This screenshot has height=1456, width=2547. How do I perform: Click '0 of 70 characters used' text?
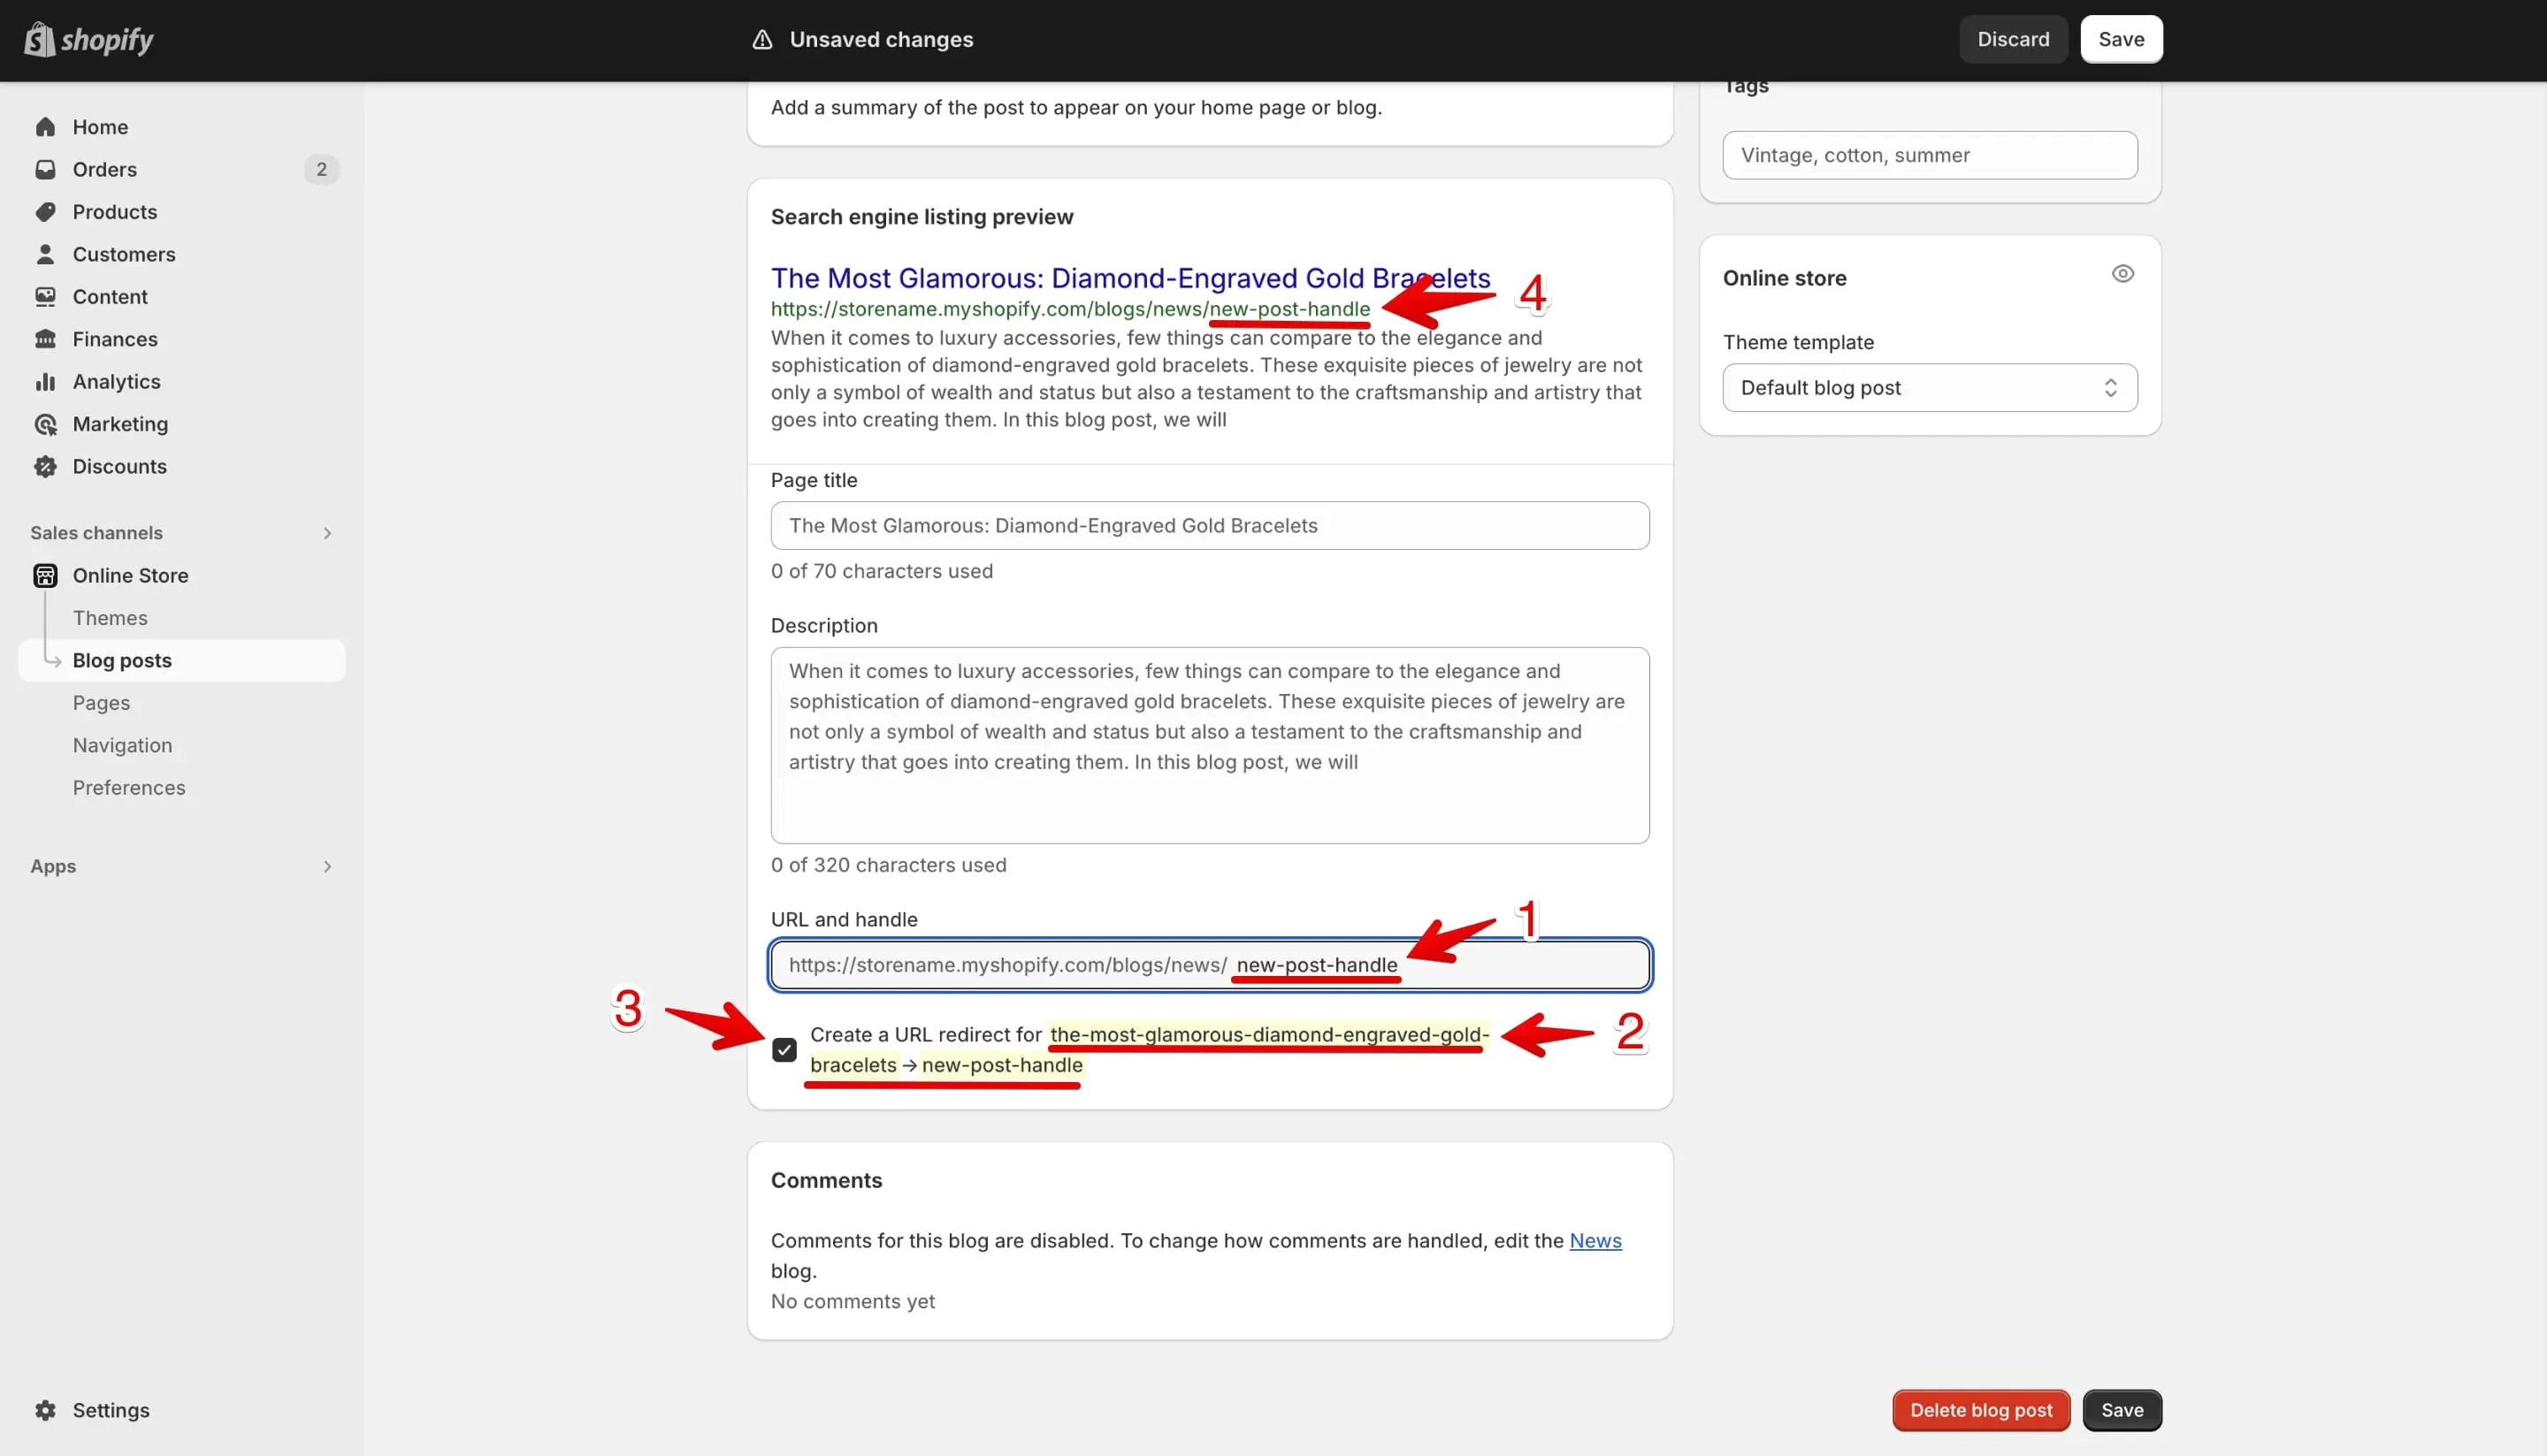click(882, 571)
